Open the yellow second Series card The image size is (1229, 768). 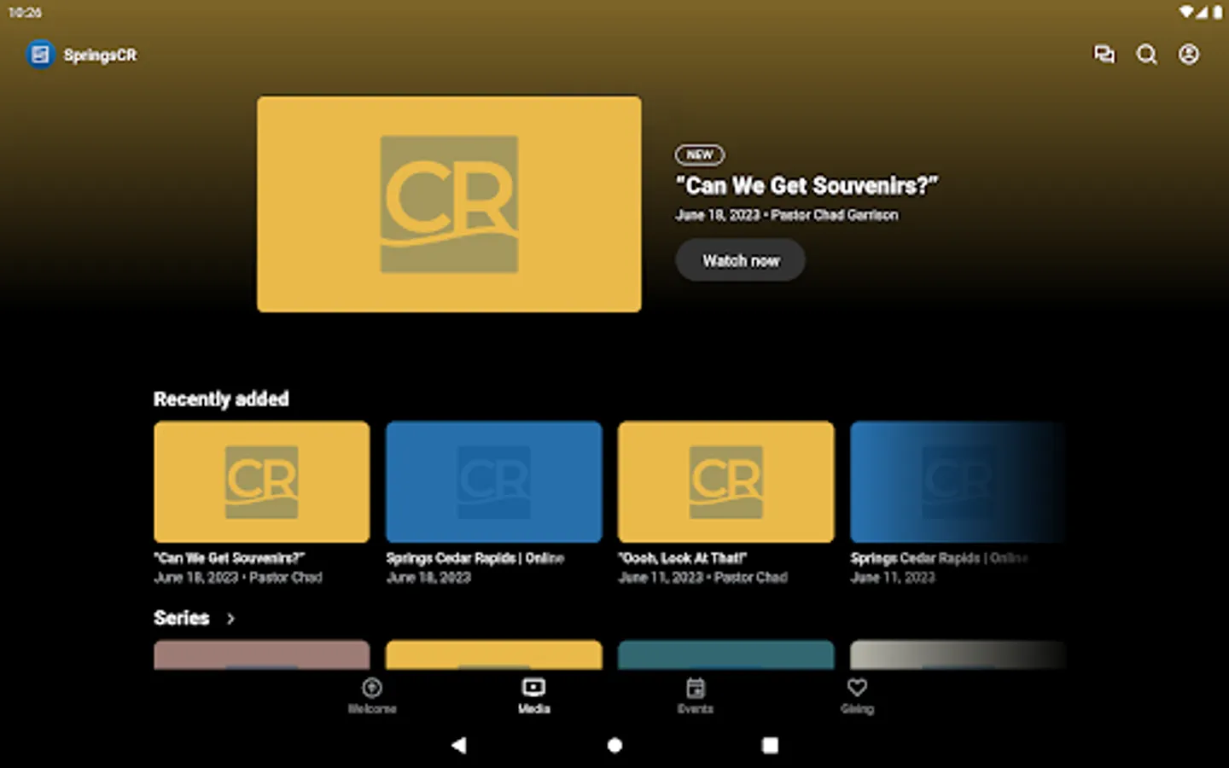click(x=494, y=655)
